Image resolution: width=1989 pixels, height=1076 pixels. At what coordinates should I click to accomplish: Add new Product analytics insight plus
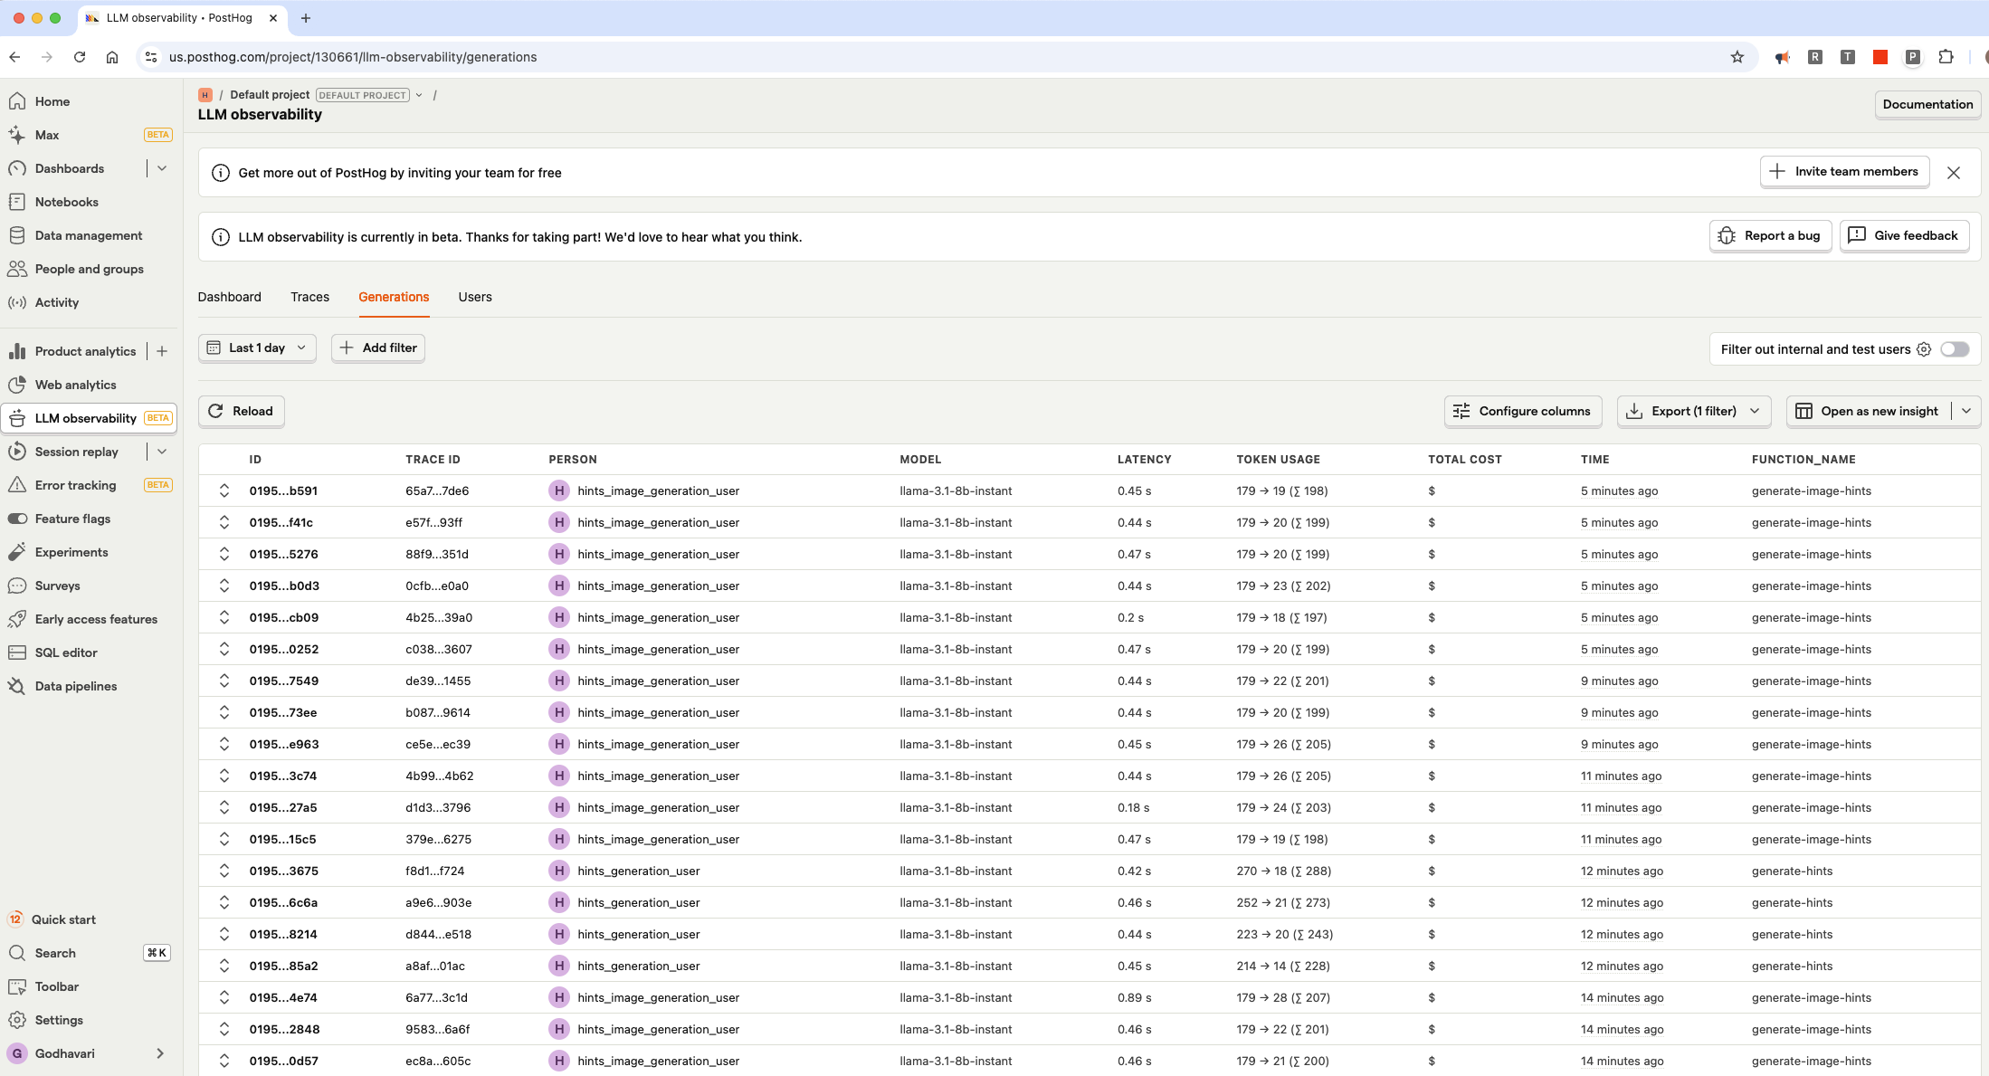pos(162,351)
